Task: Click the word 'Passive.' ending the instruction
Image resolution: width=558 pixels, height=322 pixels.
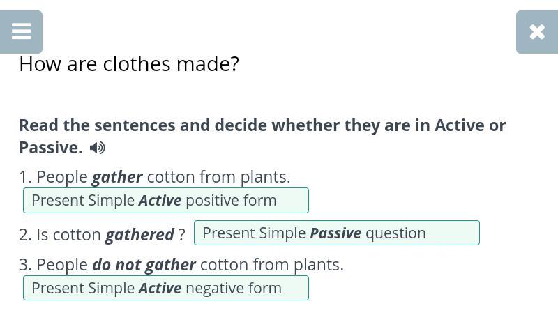Action: coord(50,148)
